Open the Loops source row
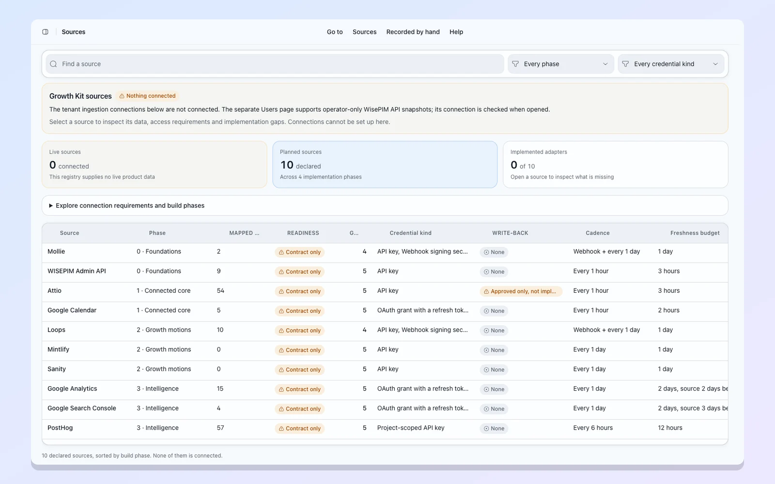The image size is (775, 484). [x=385, y=331]
